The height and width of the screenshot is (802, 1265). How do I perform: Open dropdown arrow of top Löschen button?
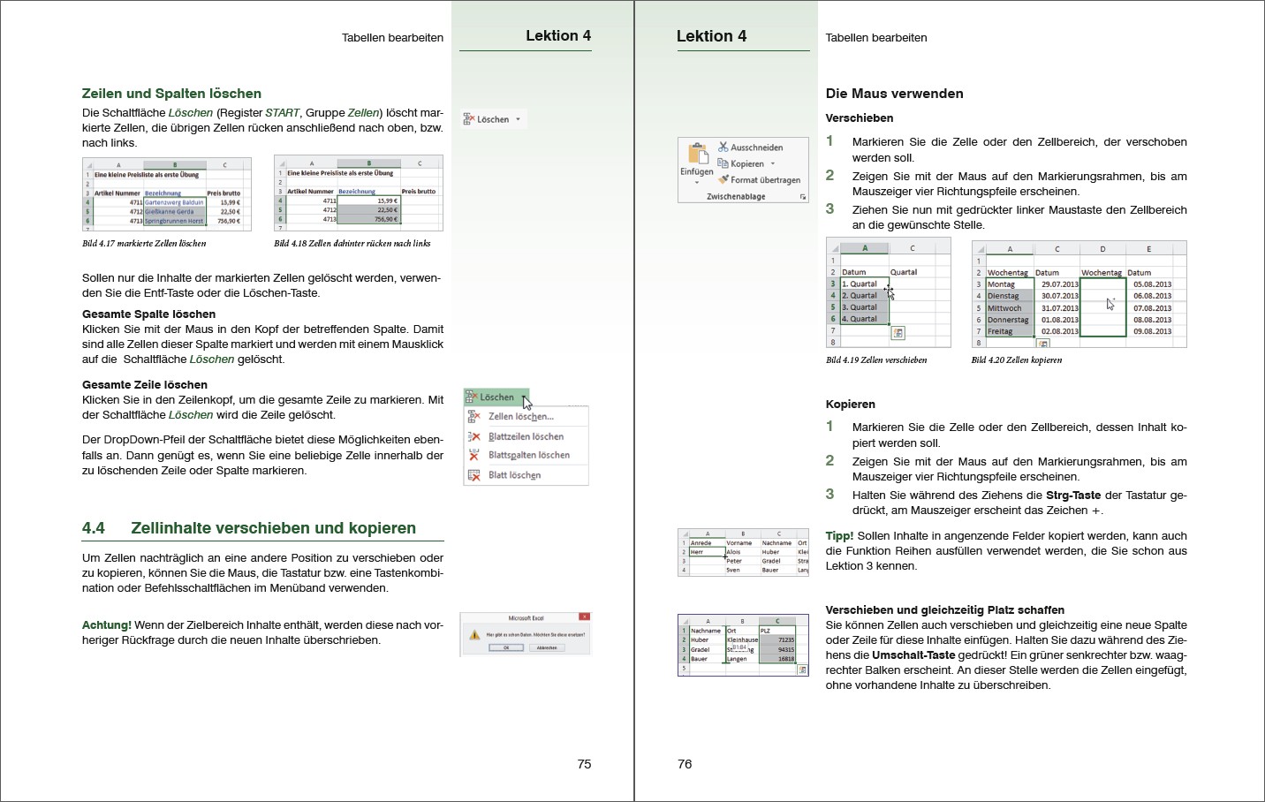pos(518,119)
